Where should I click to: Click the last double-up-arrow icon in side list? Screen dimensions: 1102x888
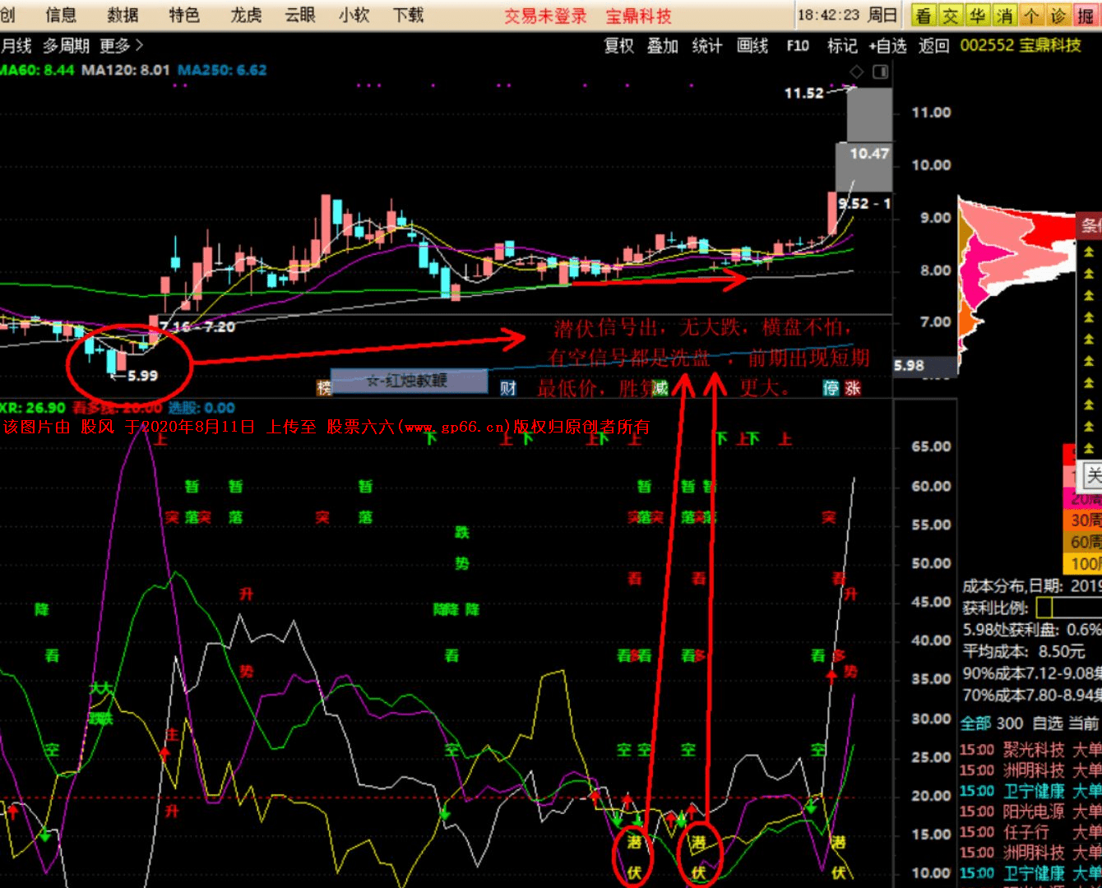(1089, 449)
